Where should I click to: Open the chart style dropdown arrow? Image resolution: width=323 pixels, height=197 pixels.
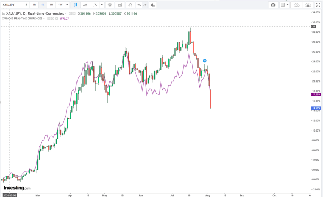click(x=102, y=5)
